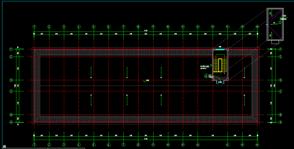The height and width of the screenshot is (149, 294).
Task: Select the left grid bubble labeled D
Action: [11, 80]
